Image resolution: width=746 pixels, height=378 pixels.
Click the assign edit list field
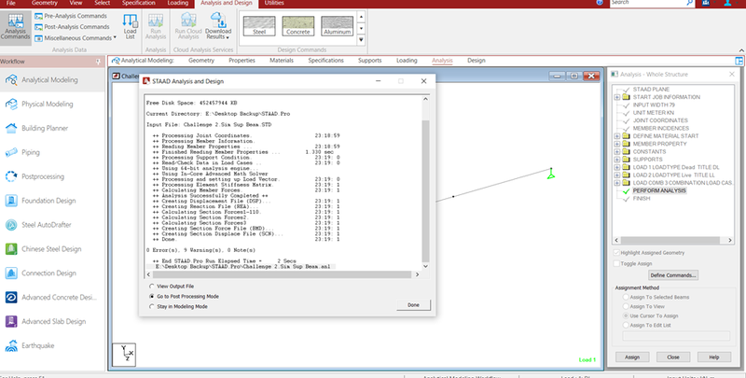point(676,336)
